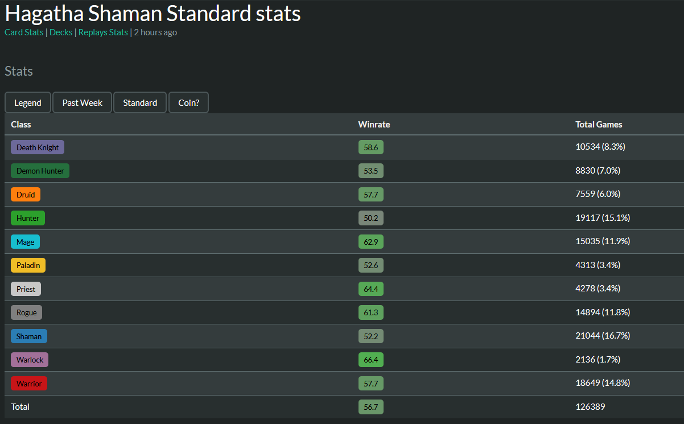Click the 4278 (3.4%) games cell
The image size is (684, 424).
pyautogui.click(x=598, y=288)
